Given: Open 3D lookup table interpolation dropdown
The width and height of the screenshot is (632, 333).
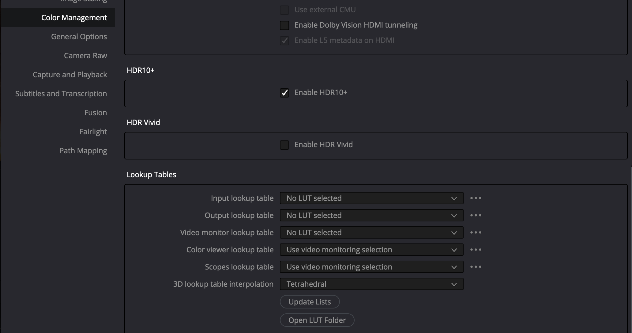Looking at the screenshot, I should 371,284.
